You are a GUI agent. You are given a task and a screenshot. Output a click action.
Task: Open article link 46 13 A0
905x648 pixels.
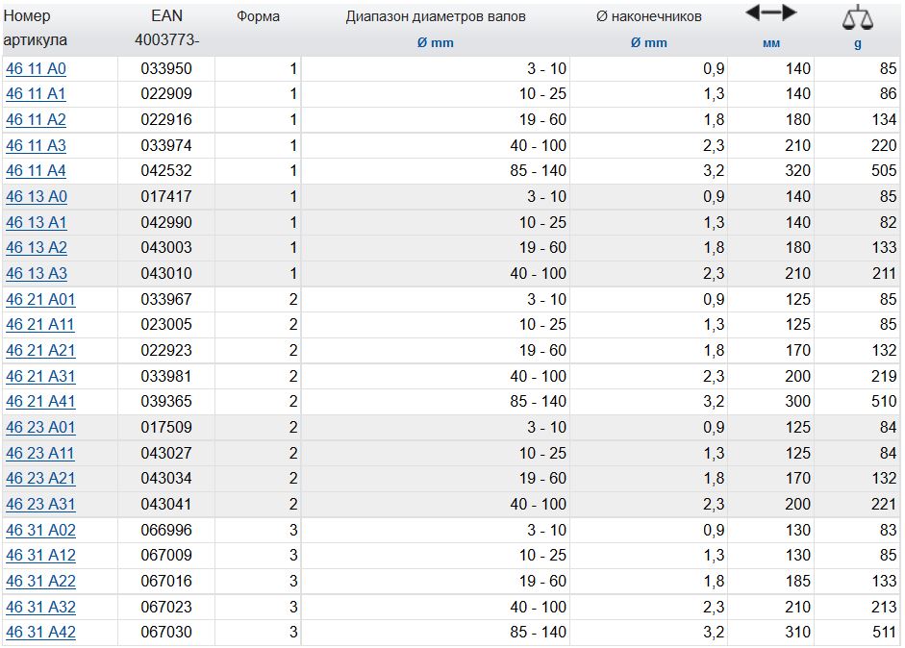pyautogui.click(x=37, y=197)
